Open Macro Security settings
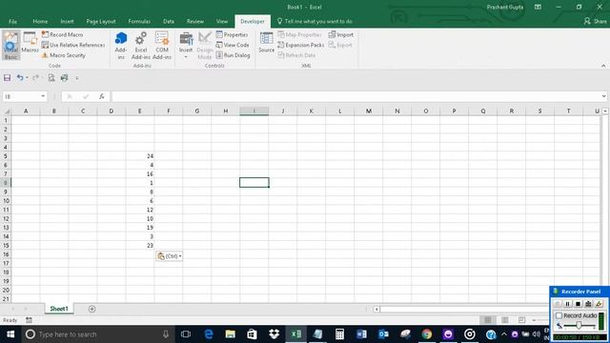Image resolution: width=610 pixels, height=343 pixels. (x=64, y=55)
